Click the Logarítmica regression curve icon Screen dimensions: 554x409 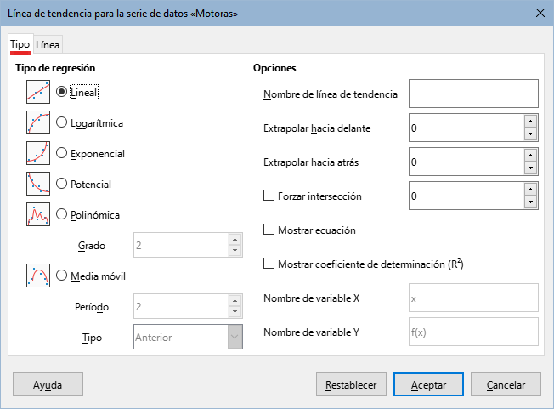pyautogui.click(x=38, y=123)
